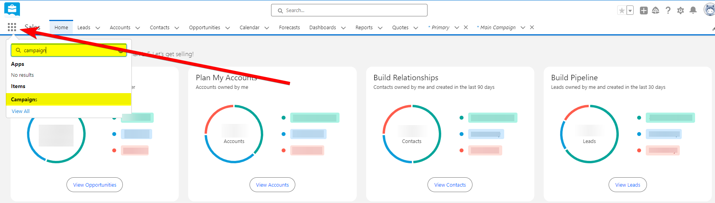Click the Accounts donut chart
715x203 pixels.
234,134
